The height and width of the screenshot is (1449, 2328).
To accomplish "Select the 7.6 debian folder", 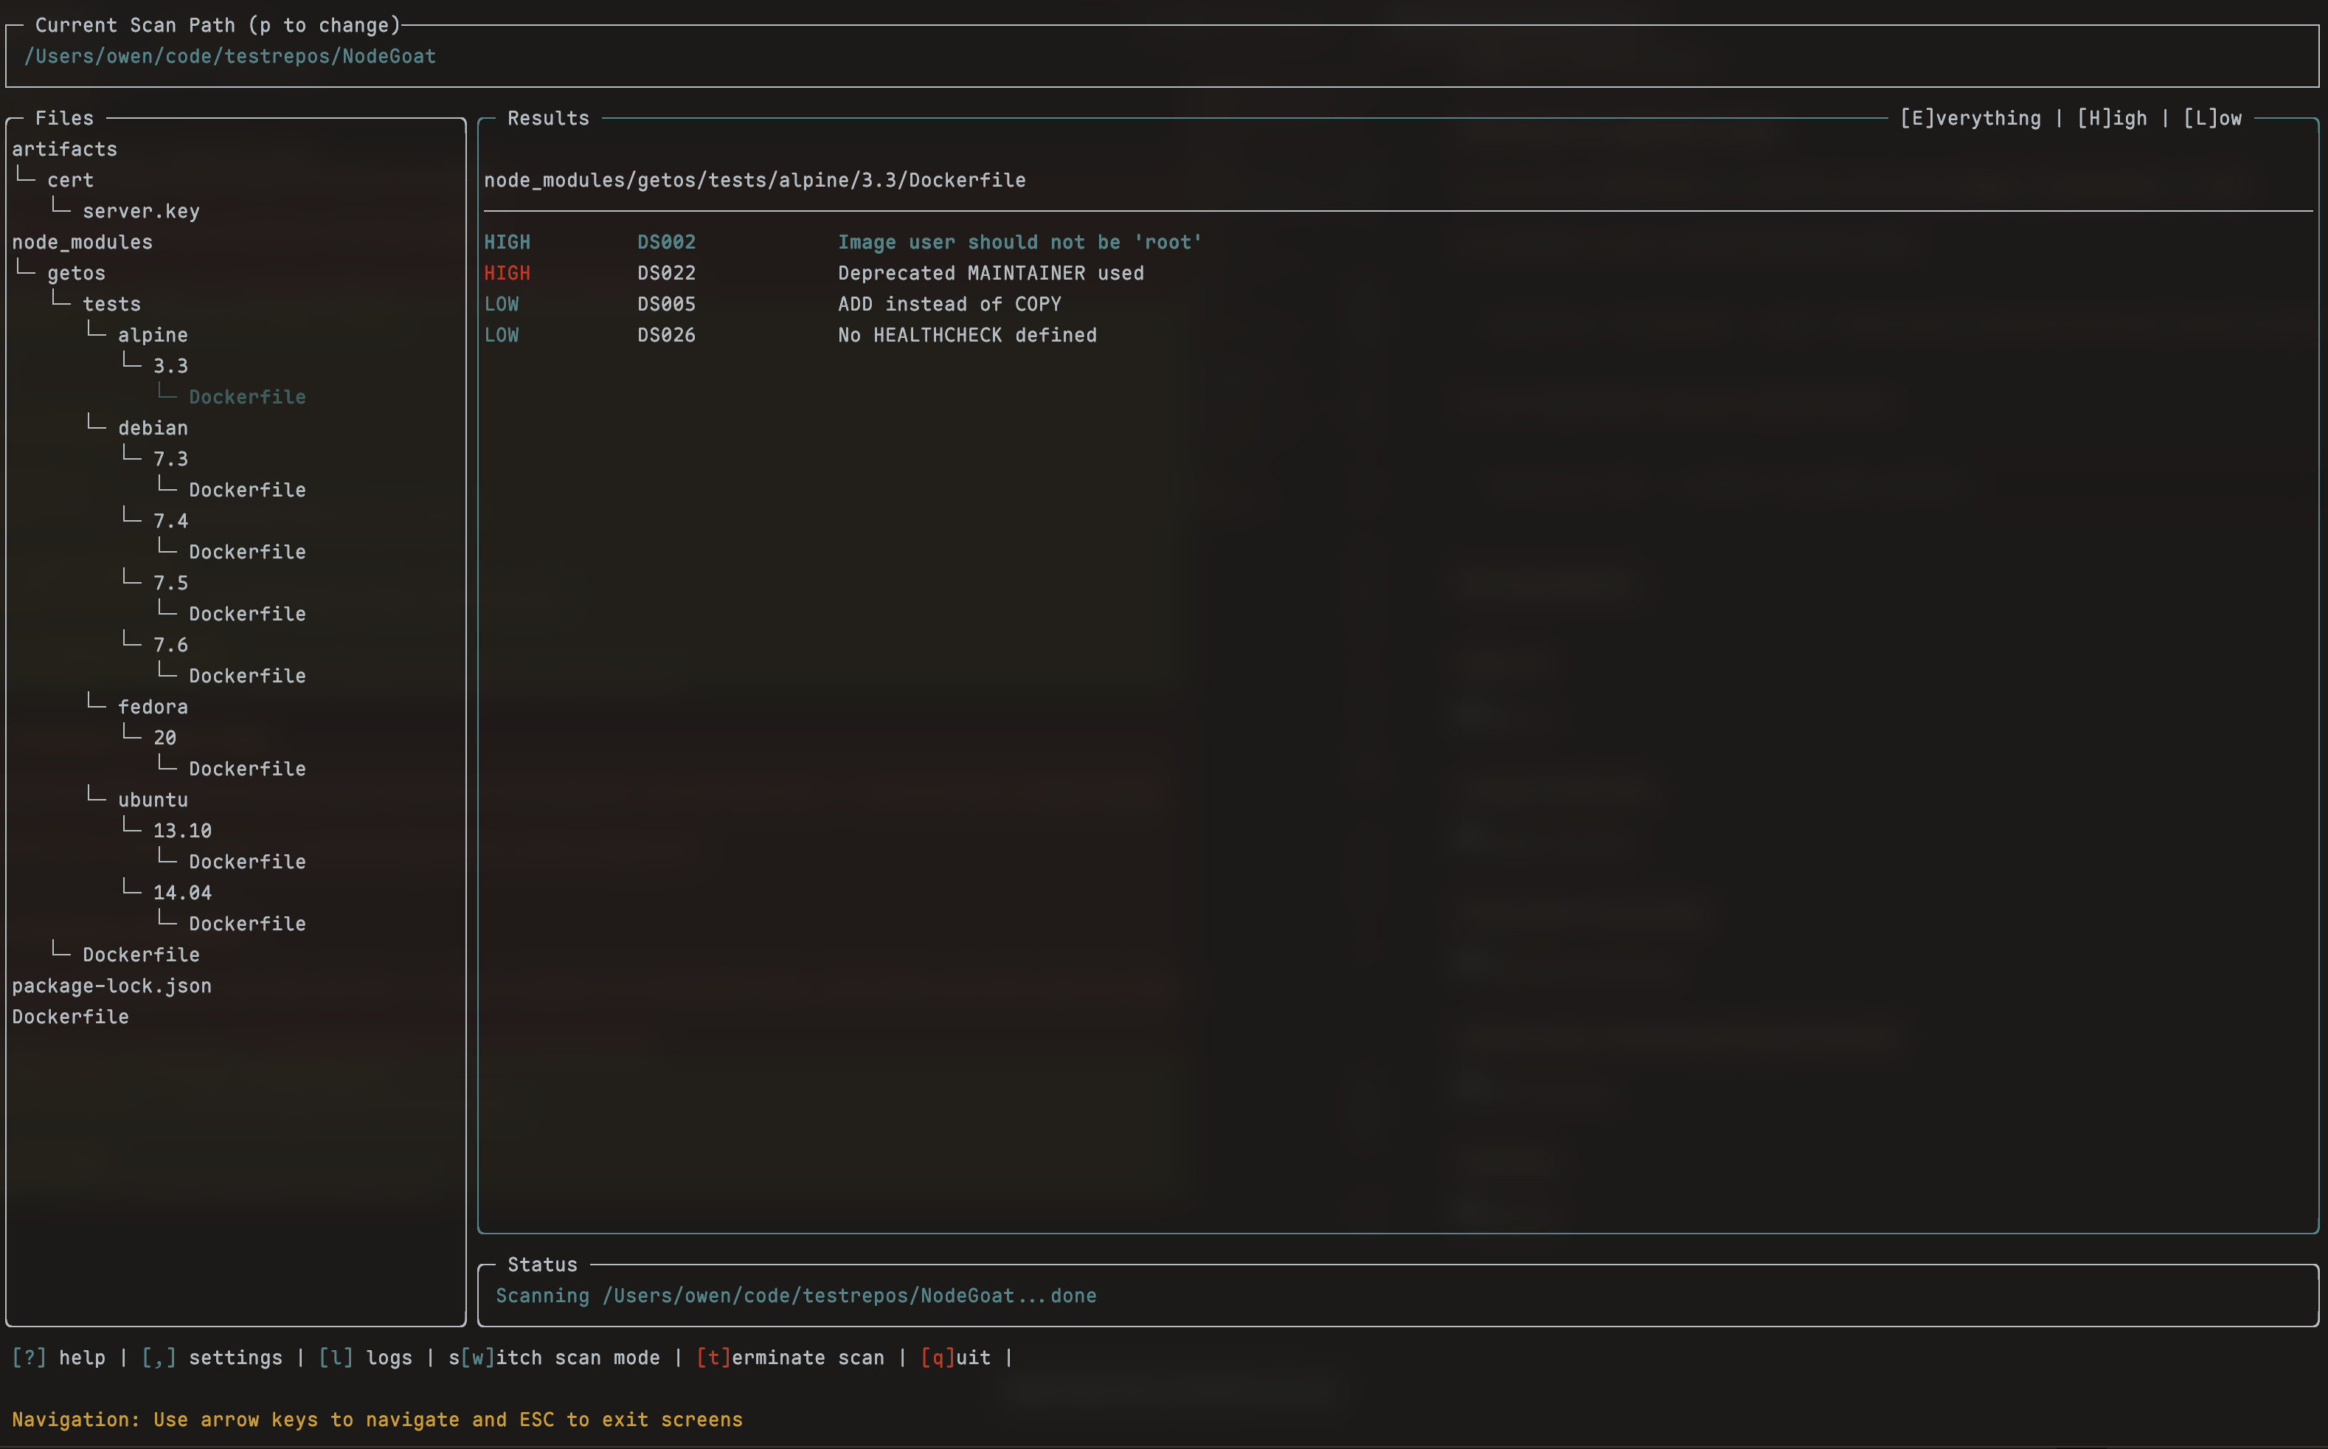I will 170,645.
